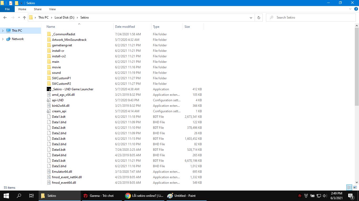Click the Back navigation arrow
Image resolution: width=359 pixels, height=201 pixels.
click(5, 18)
